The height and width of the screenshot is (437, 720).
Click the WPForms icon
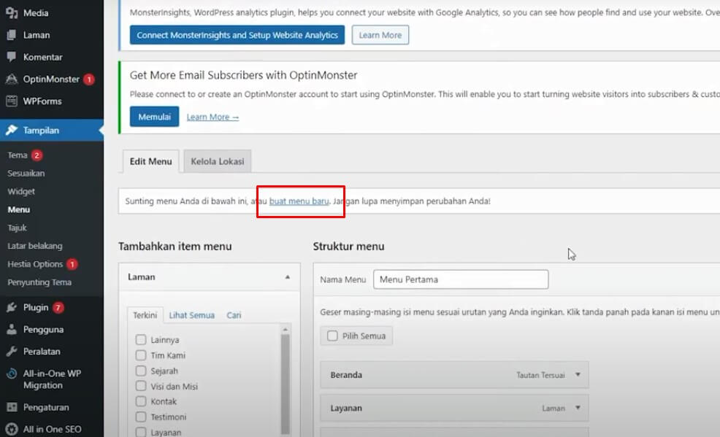click(x=12, y=101)
